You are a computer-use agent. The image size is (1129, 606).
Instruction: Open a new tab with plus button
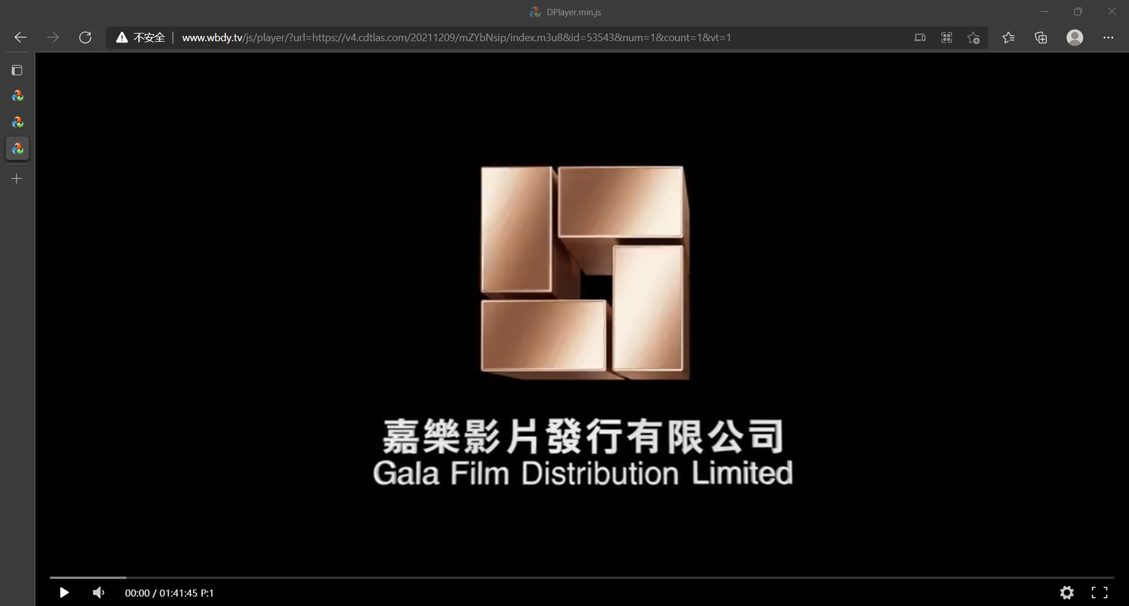point(17,178)
